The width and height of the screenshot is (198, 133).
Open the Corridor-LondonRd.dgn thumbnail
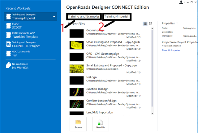click(x=76, y=104)
